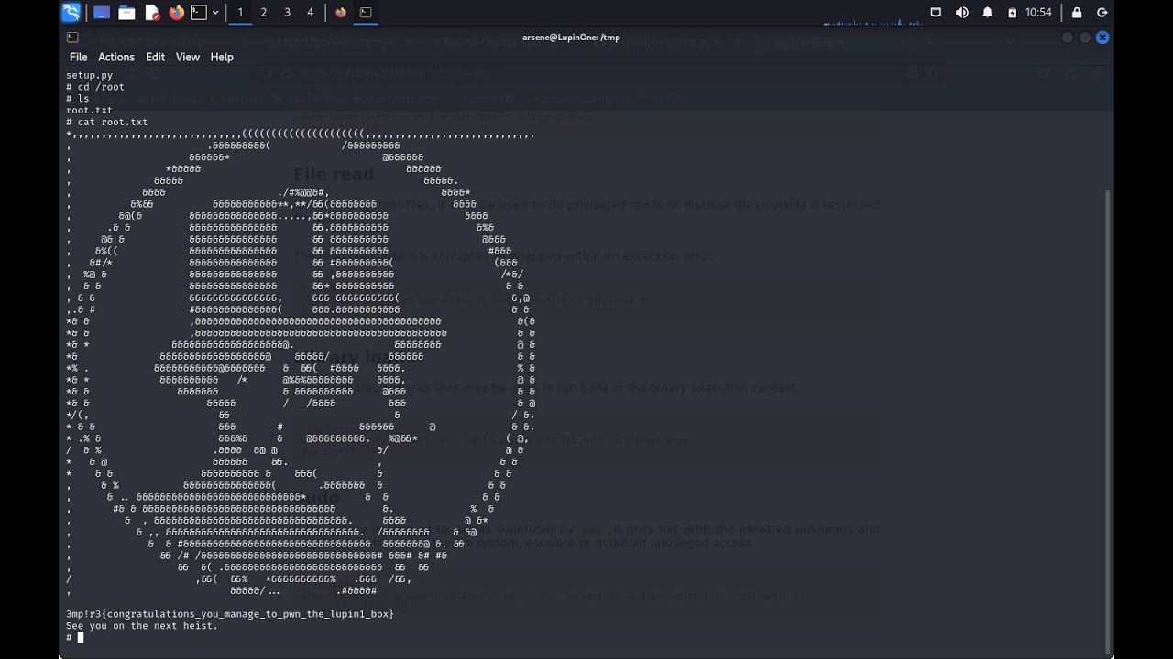
Task: Open the Edit menu
Action: [156, 57]
